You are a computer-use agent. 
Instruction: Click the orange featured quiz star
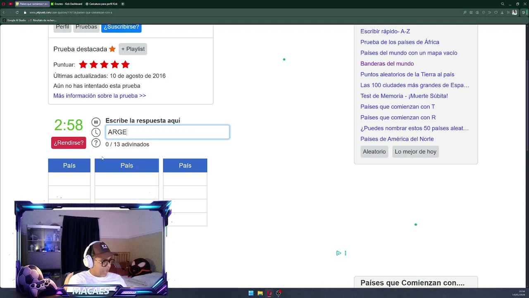[x=112, y=49]
